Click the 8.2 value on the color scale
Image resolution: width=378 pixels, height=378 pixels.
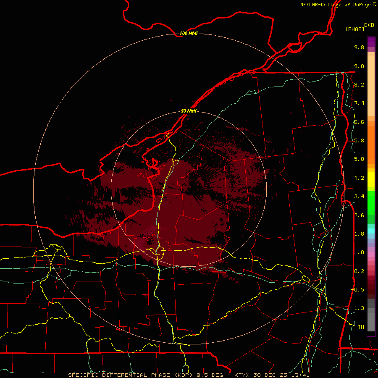click(359, 84)
